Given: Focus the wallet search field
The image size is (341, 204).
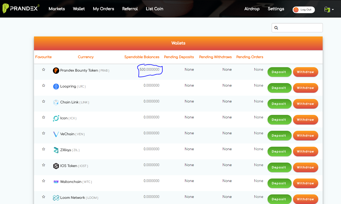Looking at the screenshot, I should [x=297, y=28].
